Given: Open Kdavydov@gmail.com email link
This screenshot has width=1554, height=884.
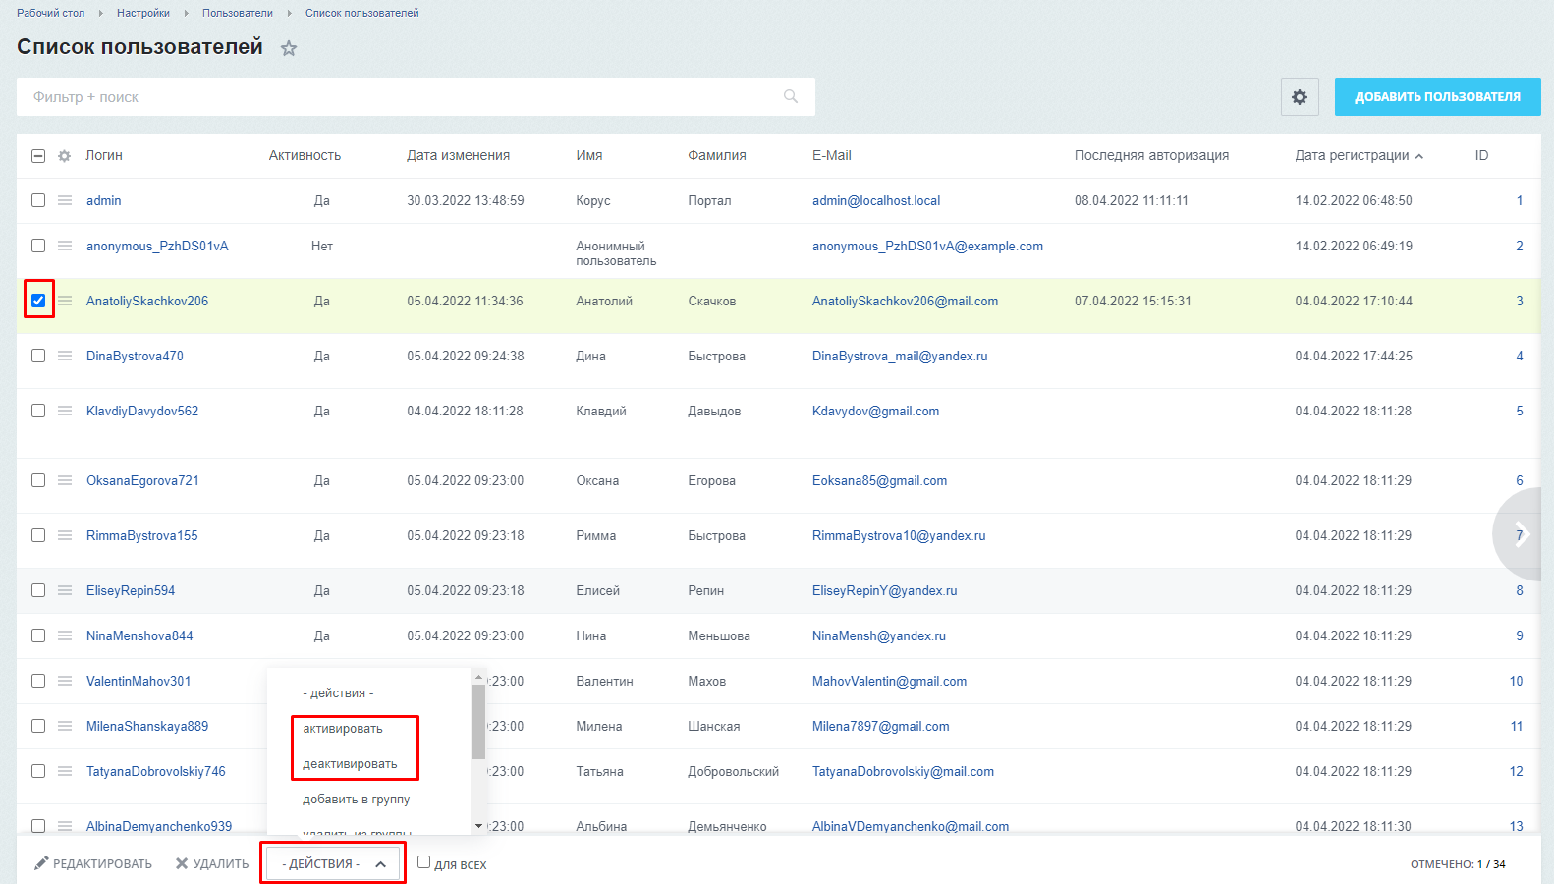Looking at the screenshot, I should (875, 411).
